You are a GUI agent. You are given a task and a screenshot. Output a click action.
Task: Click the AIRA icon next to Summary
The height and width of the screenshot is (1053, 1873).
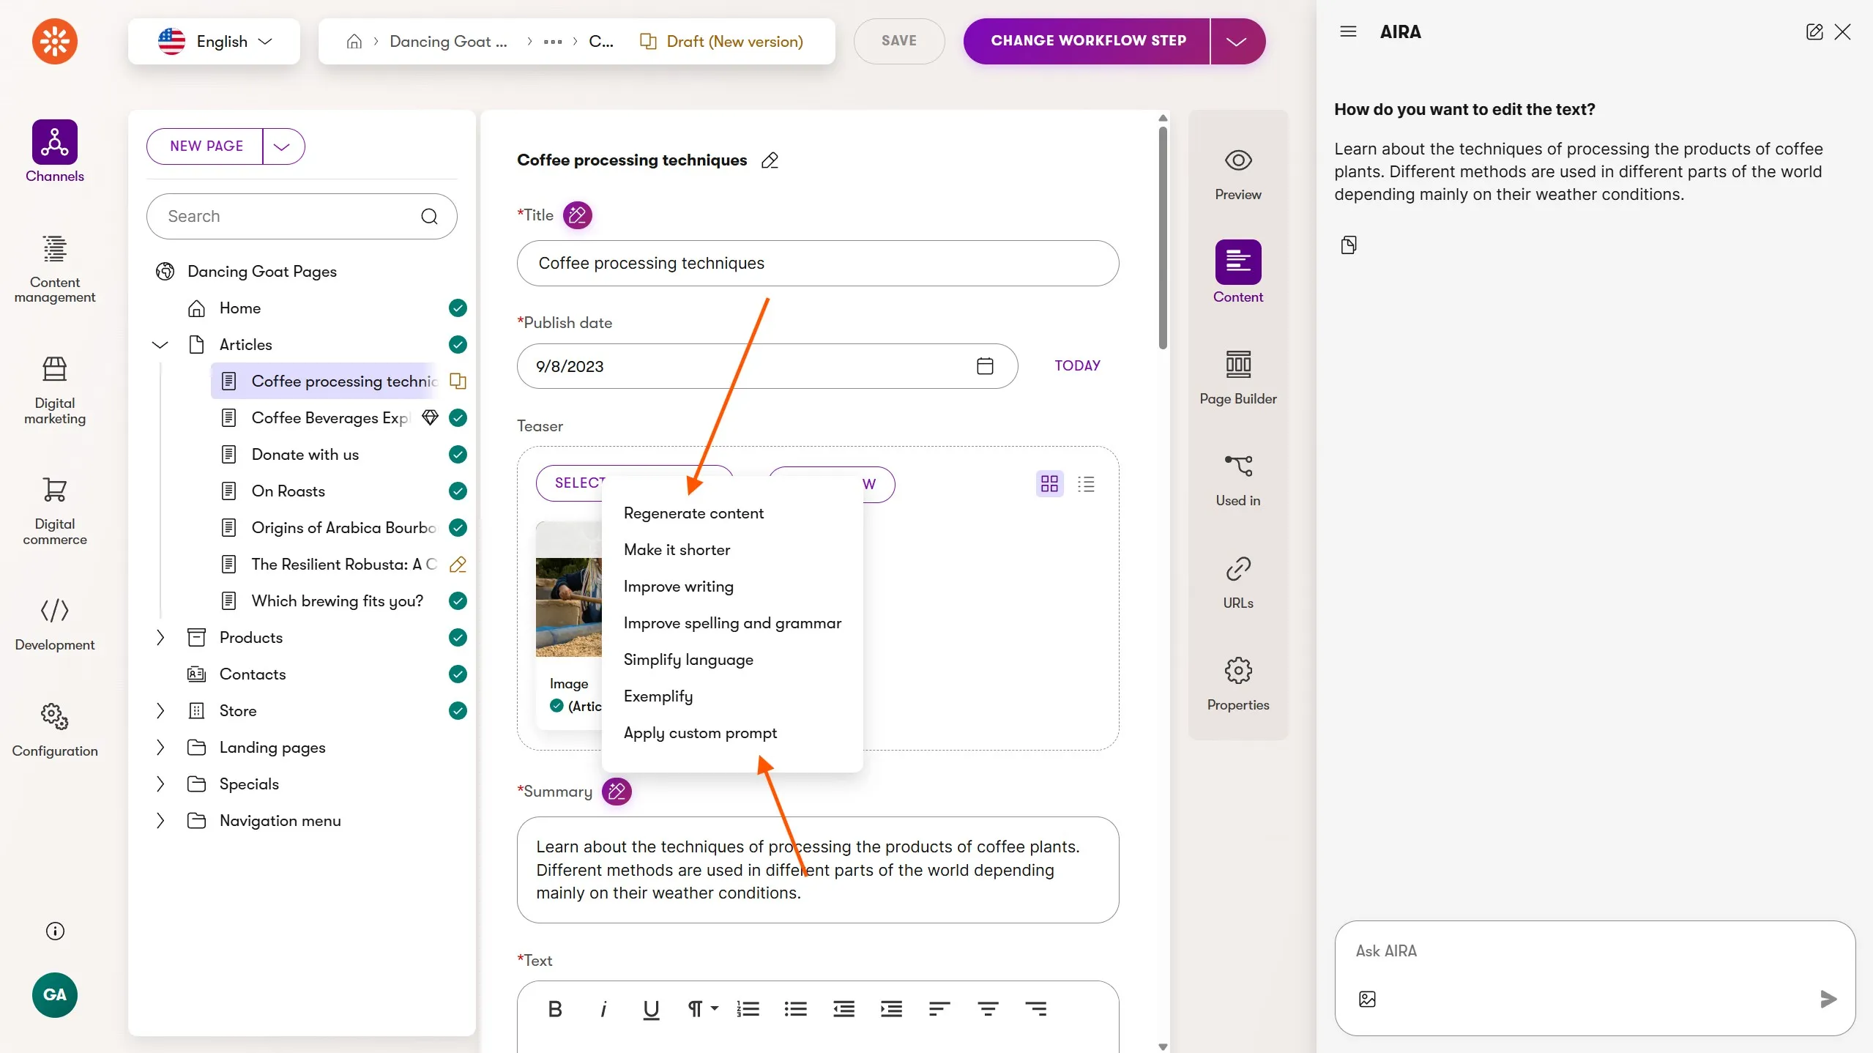pyautogui.click(x=617, y=792)
